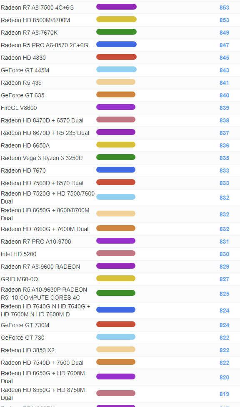Open Radeon R5 A10-9630P RADEON R5 entry
The image size is (240, 407).
(44, 294)
